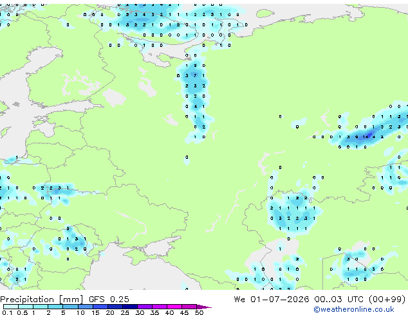The height and width of the screenshot is (315, 408).
Task: Click the 2 to 5 mm legend swatch
Action: [x=55, y=307]
